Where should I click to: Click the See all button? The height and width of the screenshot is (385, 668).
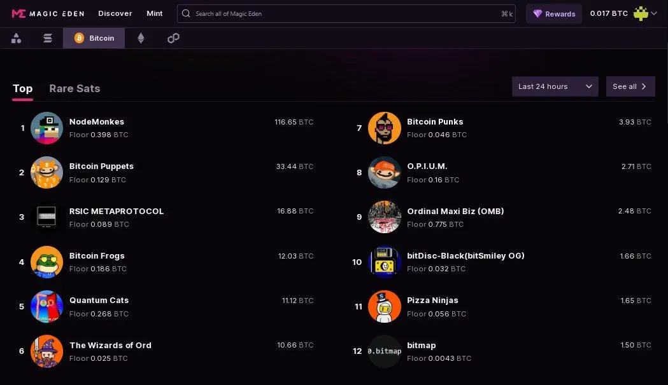630,86
